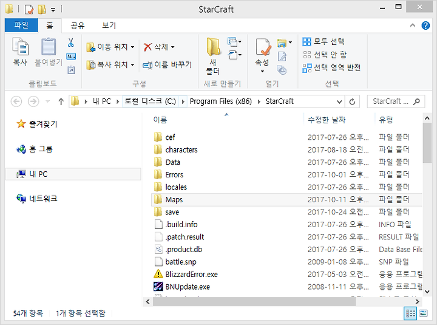Click the horizontal scrollbar thumb
This screenshot has height=325, width=437.
pyautogui.click(x=254, y=301)
